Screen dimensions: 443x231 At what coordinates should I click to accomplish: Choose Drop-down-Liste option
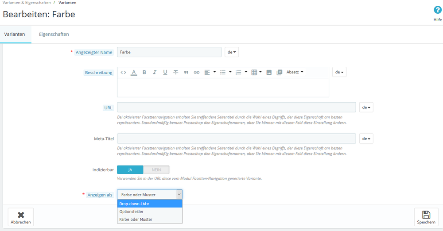(x=150, y=204)
